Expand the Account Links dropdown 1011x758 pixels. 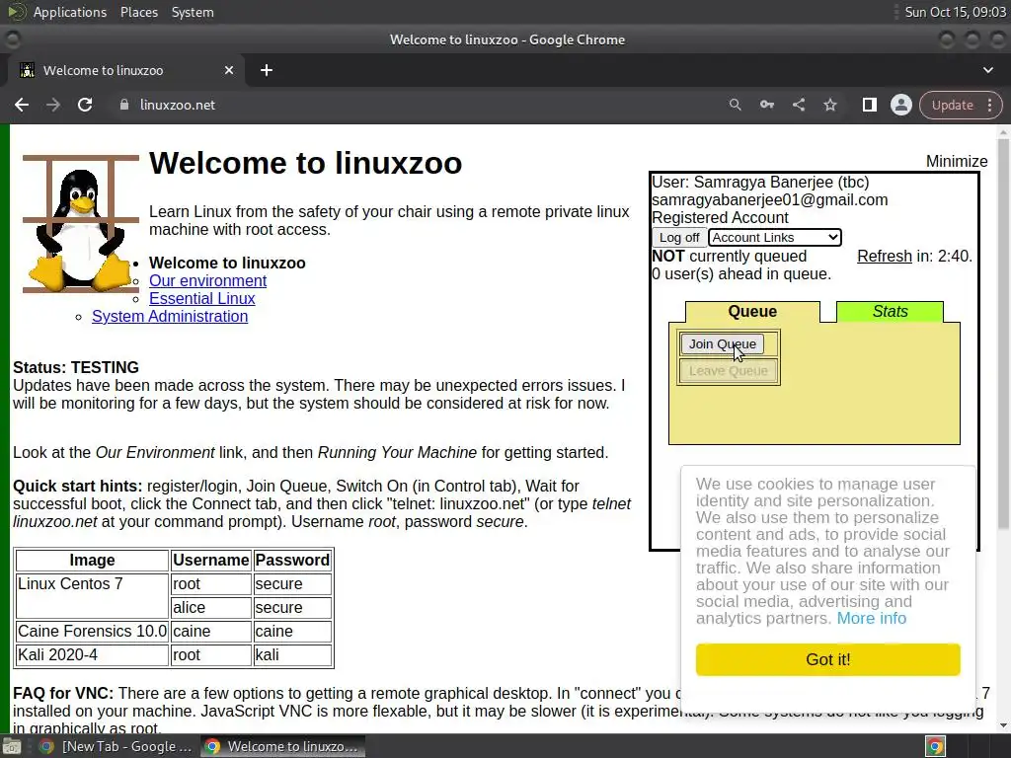pyautogui.click(x=774, y=237)
